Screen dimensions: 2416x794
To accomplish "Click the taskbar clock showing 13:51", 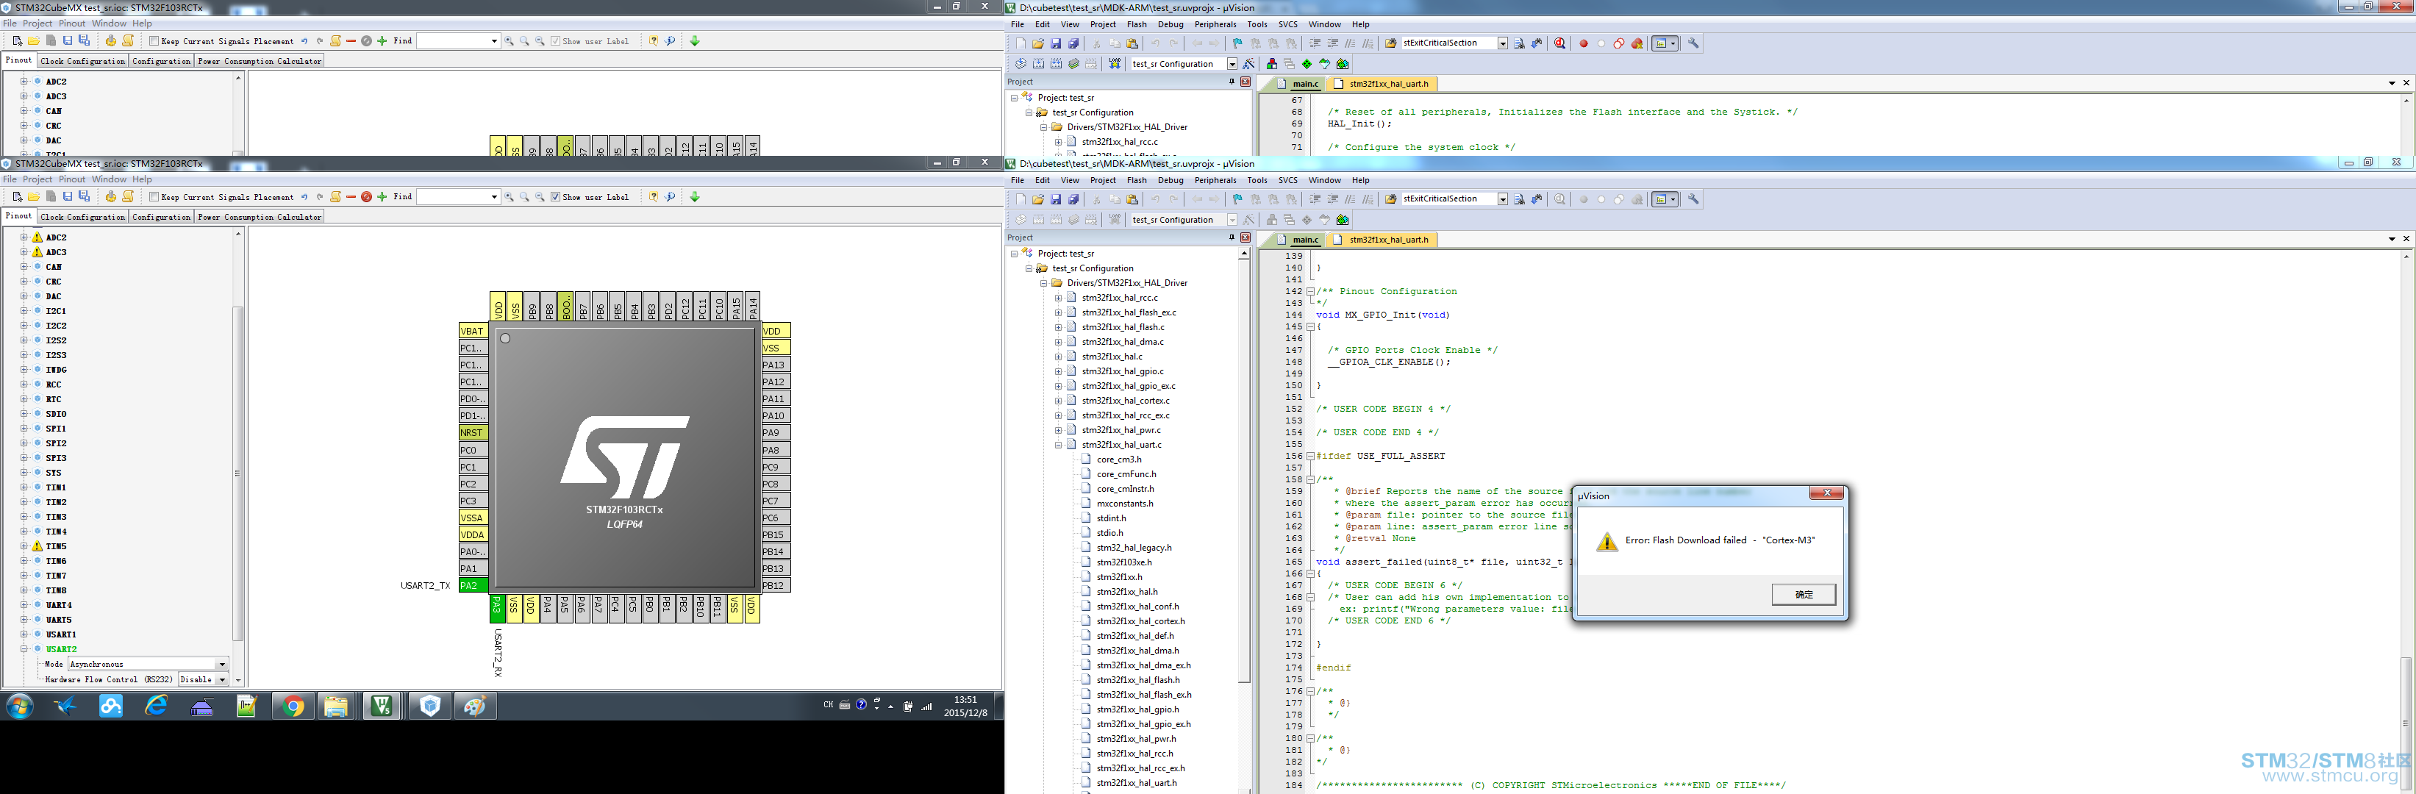I will coord(965,706).
